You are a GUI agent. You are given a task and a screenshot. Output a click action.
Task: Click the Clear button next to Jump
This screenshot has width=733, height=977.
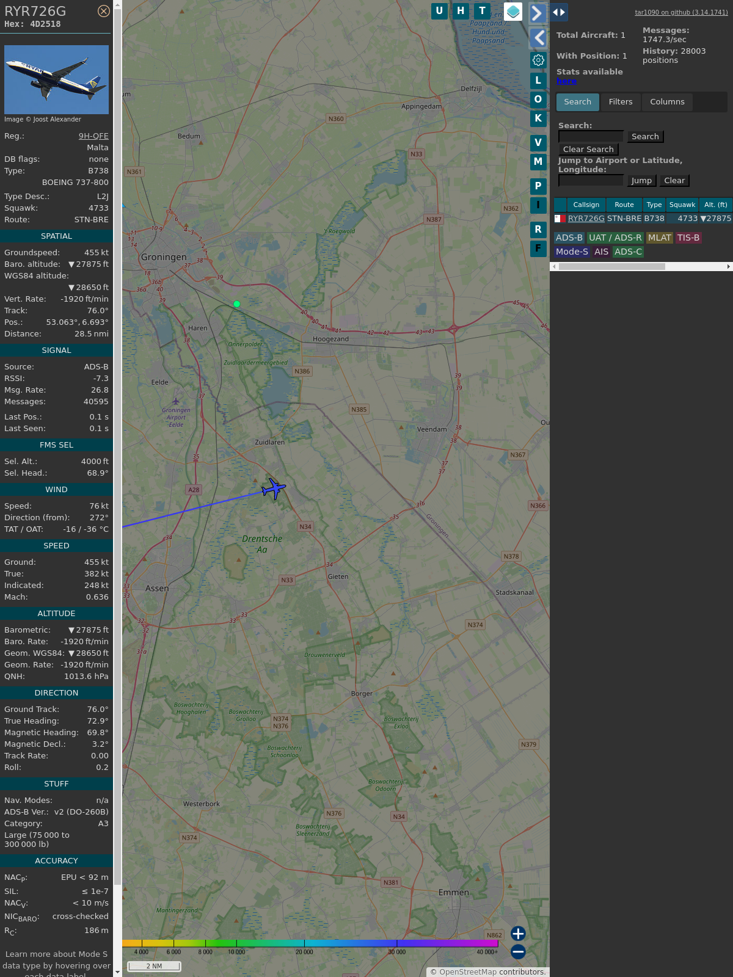tap(674, 181)
